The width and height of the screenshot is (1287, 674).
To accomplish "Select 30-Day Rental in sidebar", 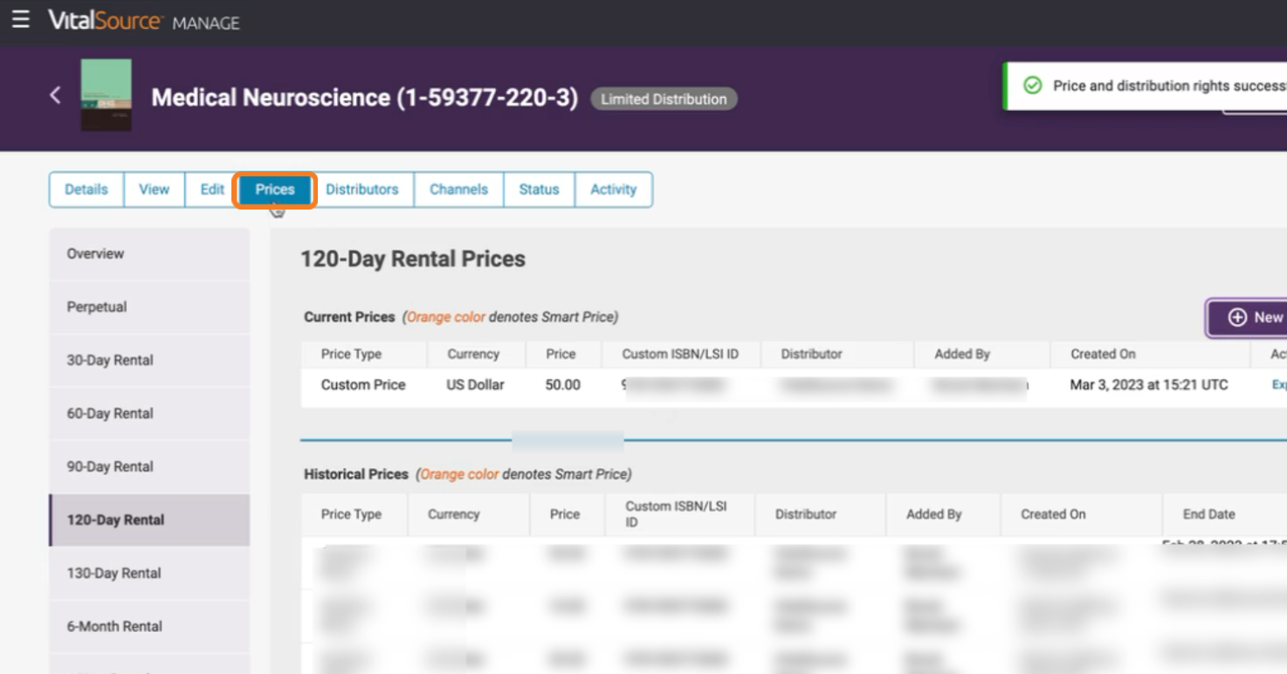I will point(149,361).
